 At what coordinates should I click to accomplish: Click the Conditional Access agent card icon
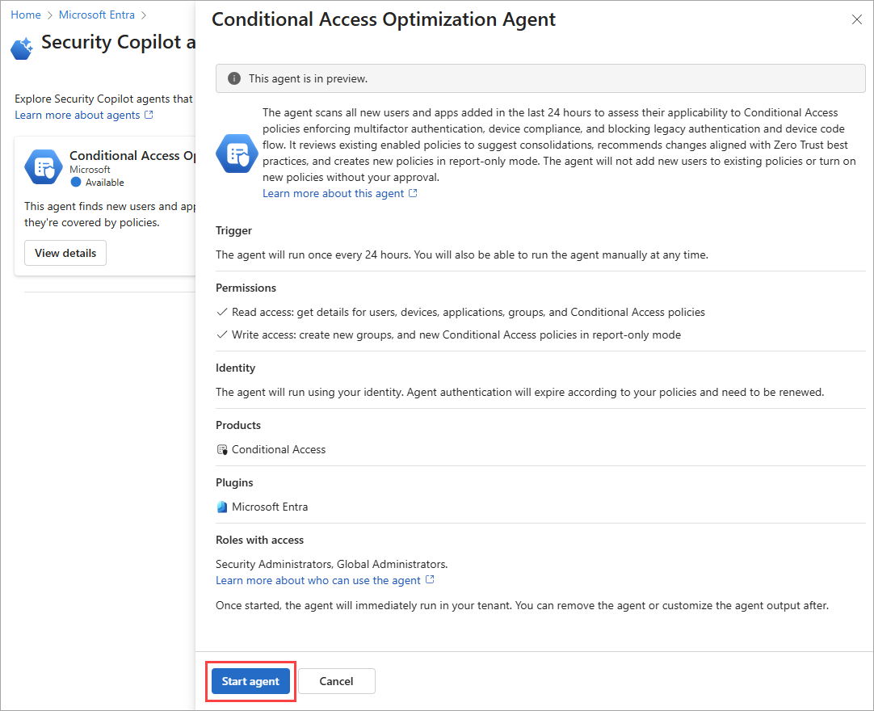(x=44, y=166)
